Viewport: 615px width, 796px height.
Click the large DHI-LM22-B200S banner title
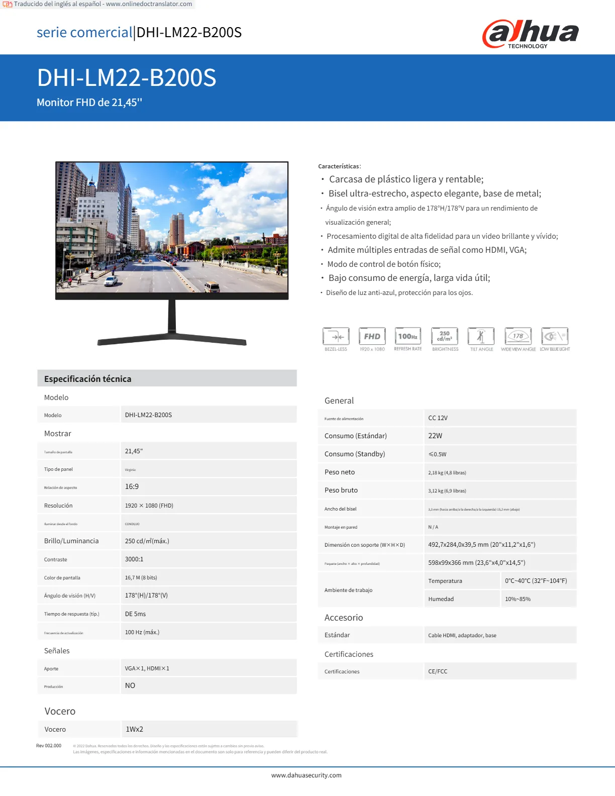tap(127, 78)
